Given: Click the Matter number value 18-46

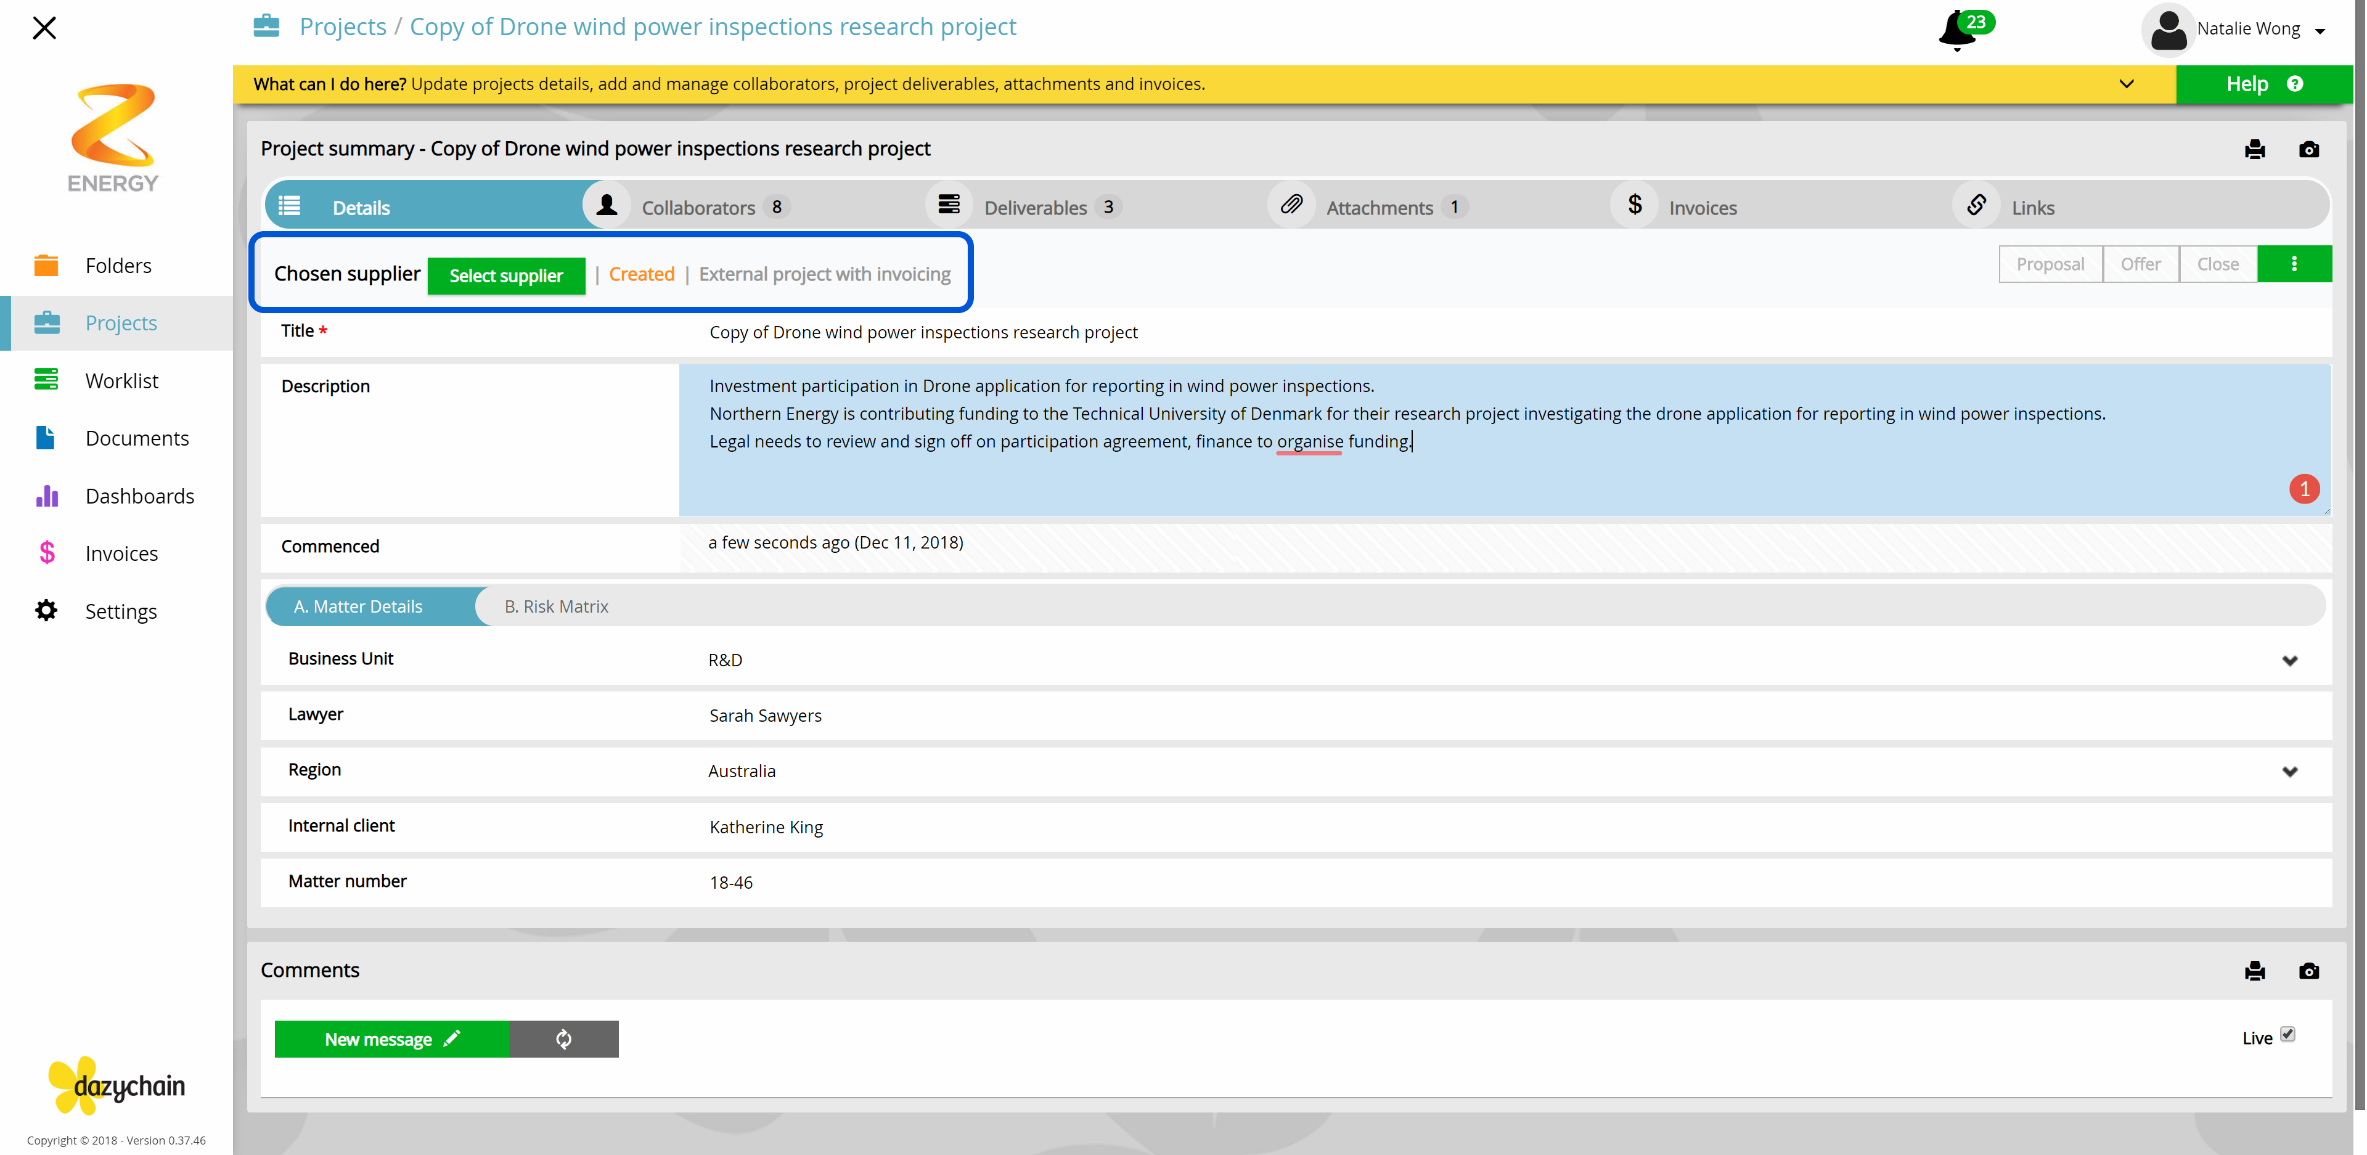Looking at the screenshot, I should tap(732, 882).
